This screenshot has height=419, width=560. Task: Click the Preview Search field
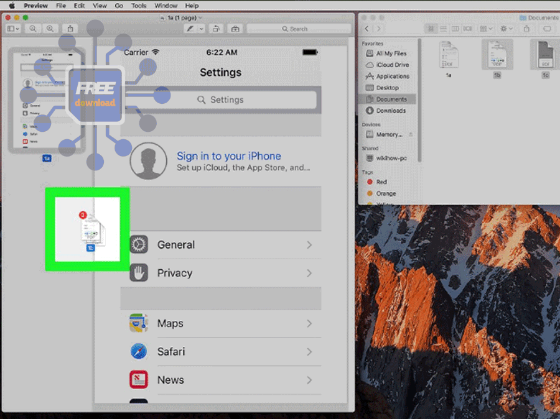299,29
